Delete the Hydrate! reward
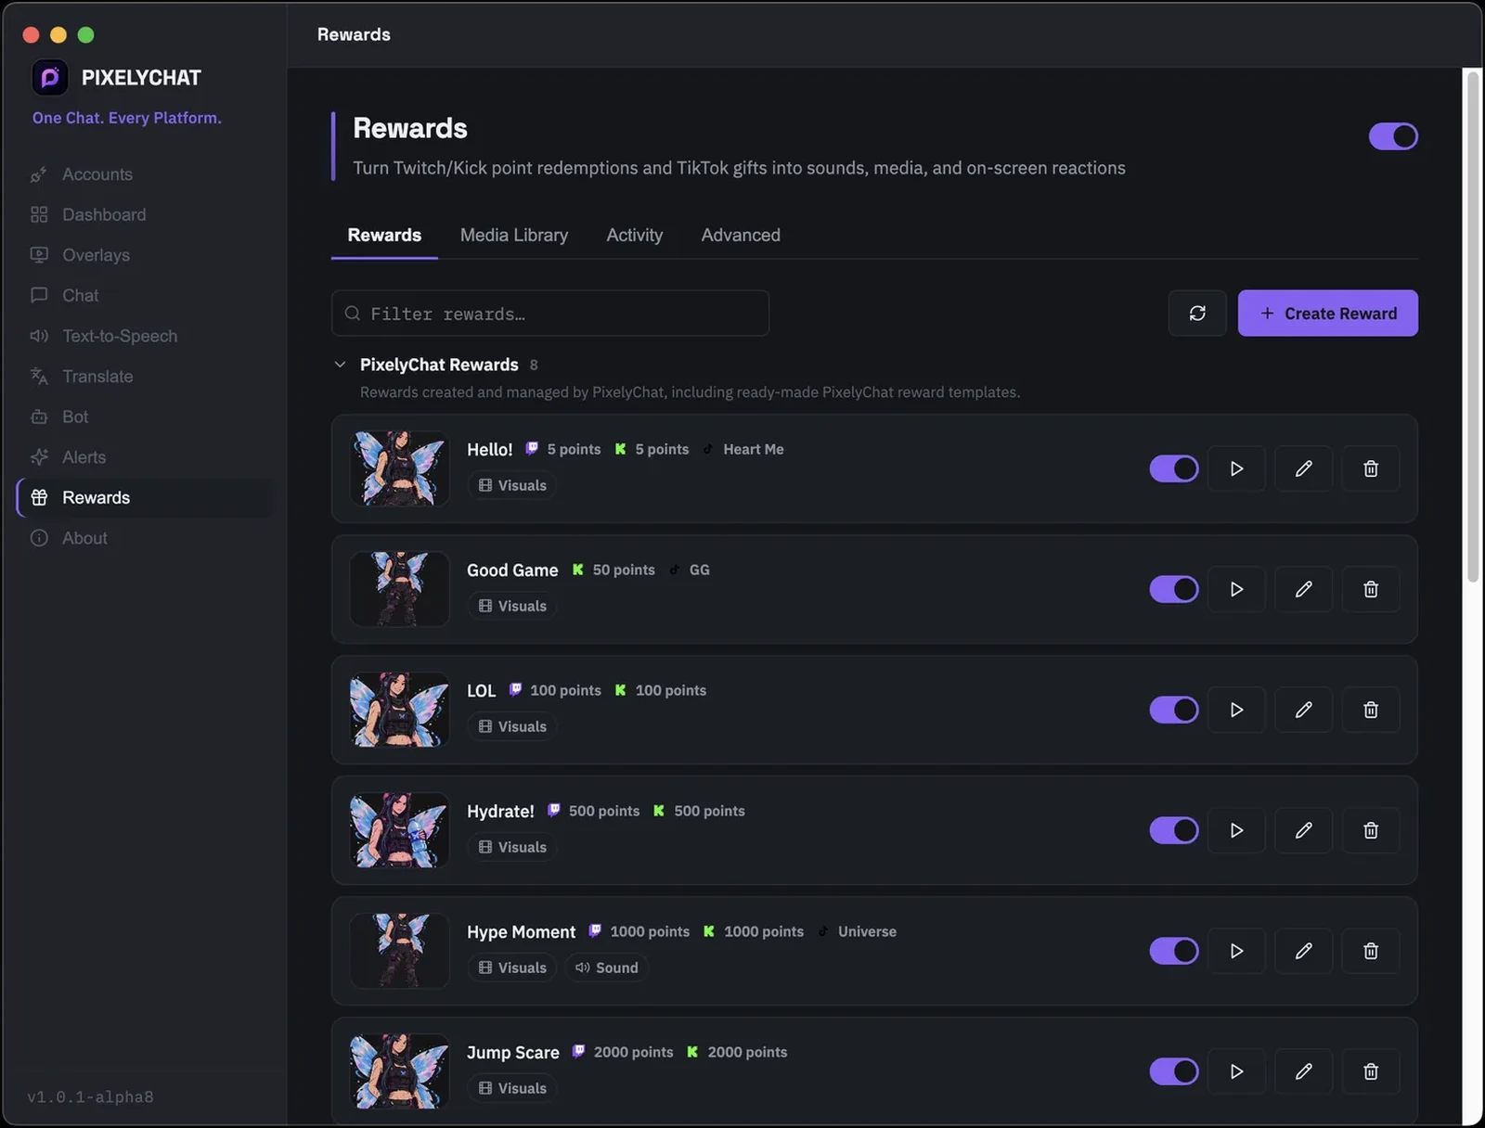Image resolution: width=1485 pixels, height=1128 pixels. [1370, 830]
